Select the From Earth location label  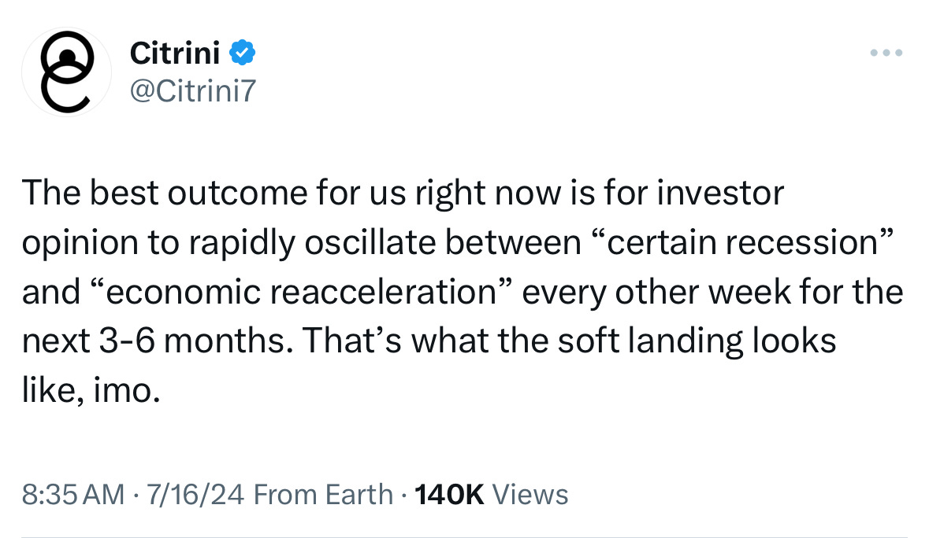(324, 494)
